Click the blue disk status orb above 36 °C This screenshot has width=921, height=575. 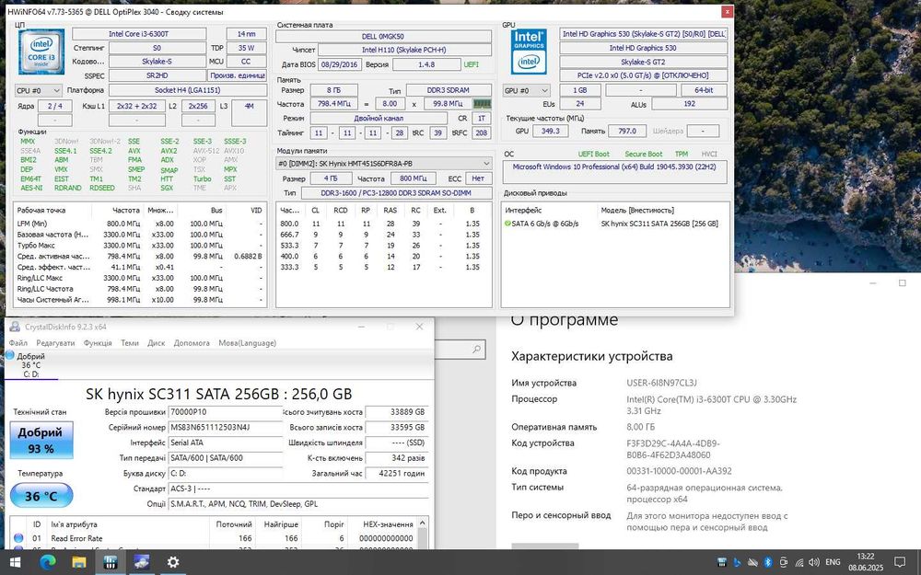coord(9,355)
